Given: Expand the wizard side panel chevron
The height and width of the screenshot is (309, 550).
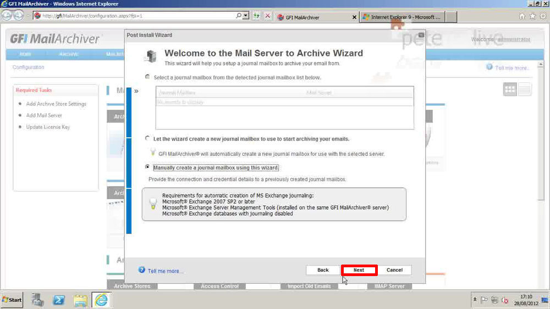Looking at the screenshot, I should [136, 91].
